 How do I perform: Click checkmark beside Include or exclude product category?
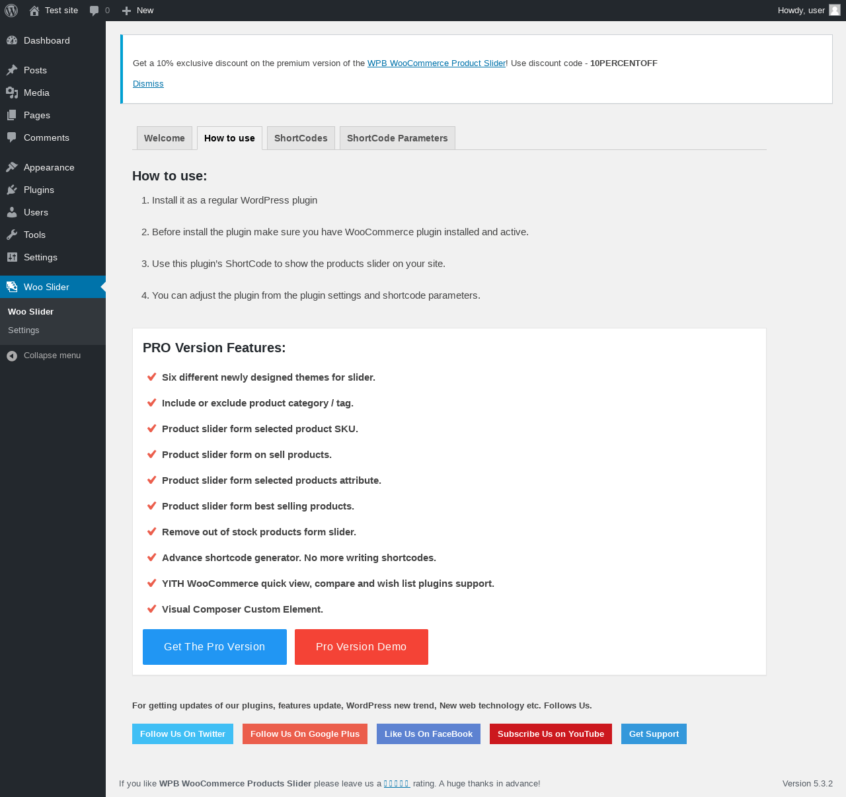tap(151, 402)
